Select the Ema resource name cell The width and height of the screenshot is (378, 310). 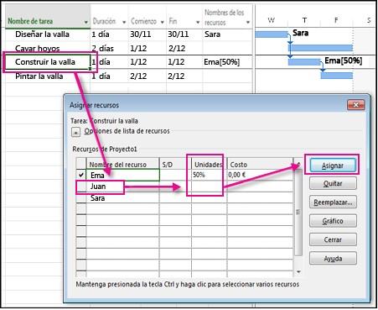tap(123, 175)
